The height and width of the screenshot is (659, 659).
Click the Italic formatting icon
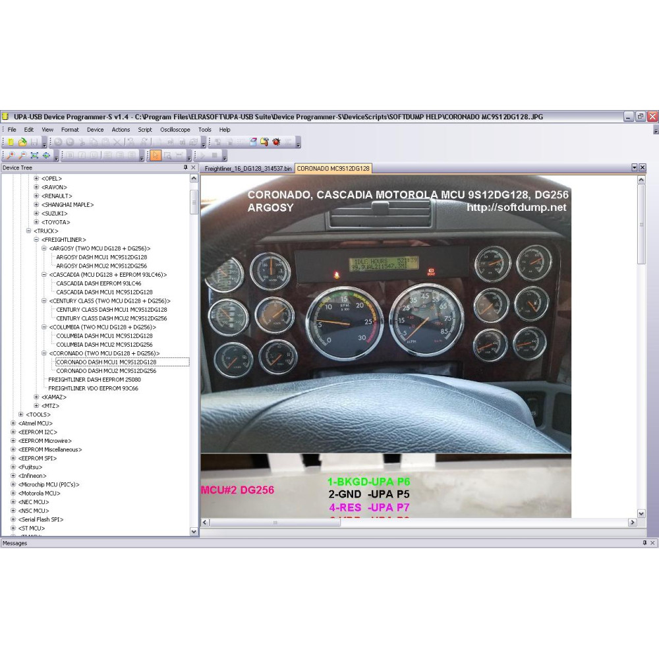[82, 156]
